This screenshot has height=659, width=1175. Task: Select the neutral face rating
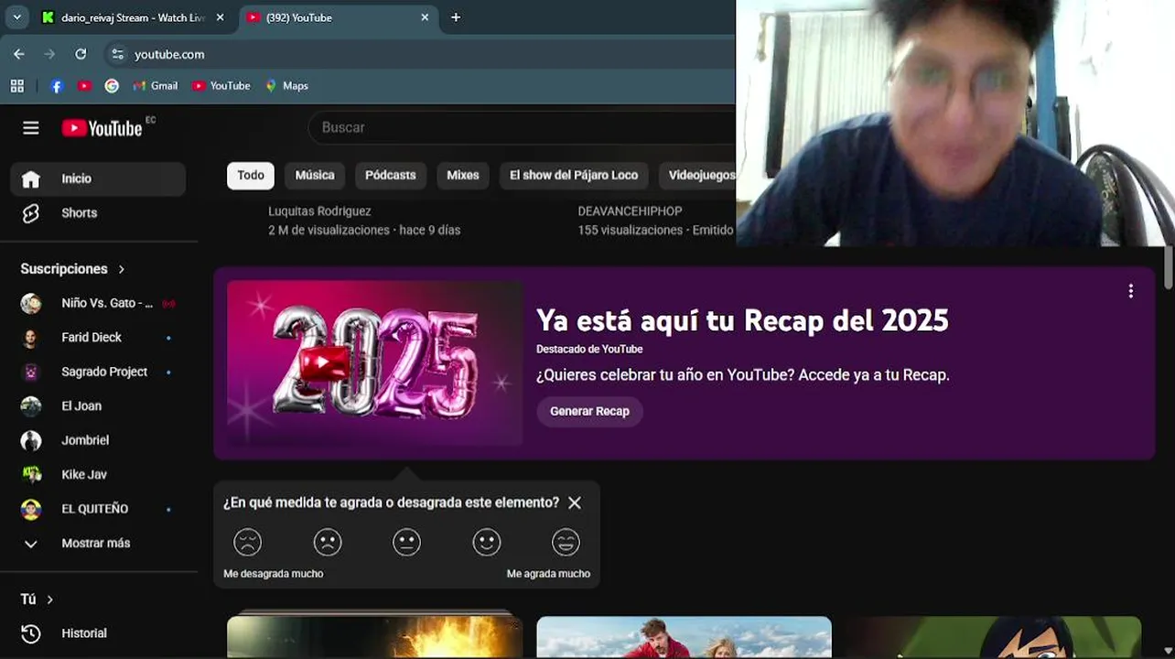407,543
